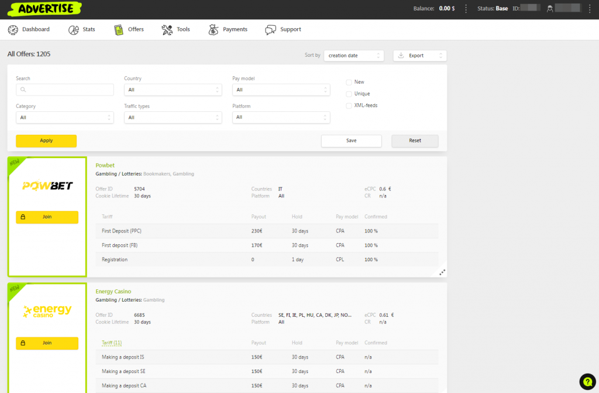Click the magnifier icon in Search field
This screenshot has height=393, width=599.
point(23,90)
